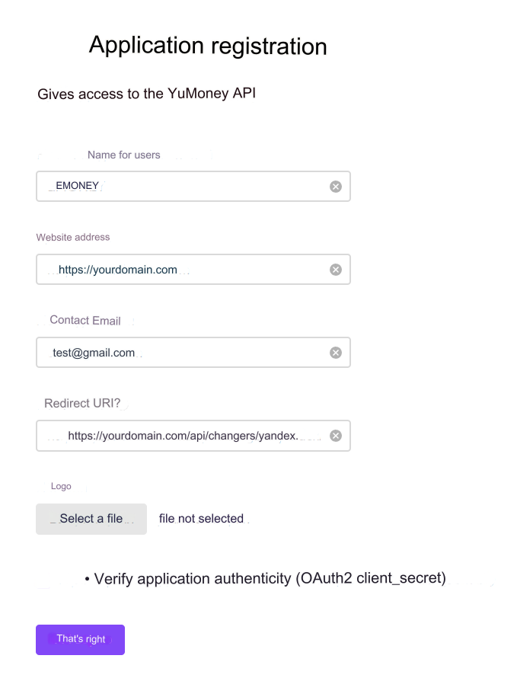Screen dimensions: 517x681
Task: Click the 'Redirect URI?' label
Action: pos(82,403)
